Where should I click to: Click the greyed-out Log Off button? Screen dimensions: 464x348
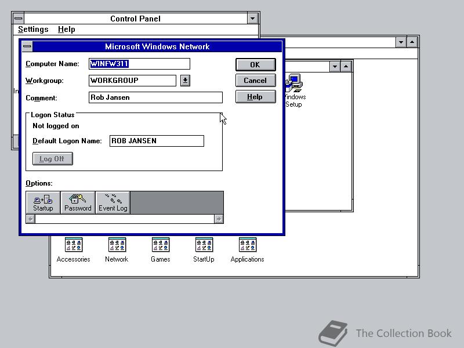click(x=53, y=159)
